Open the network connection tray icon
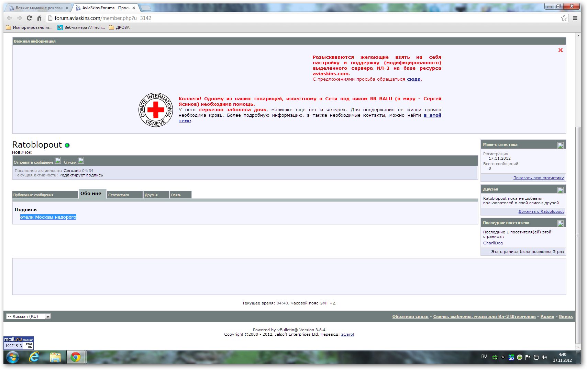Viewport: 587px width, 370px height. click(x=536, y=357)
